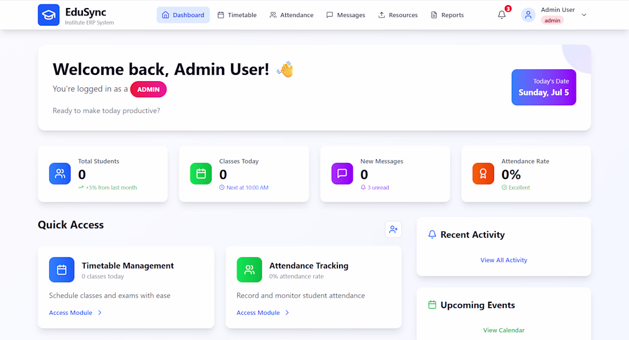Go to the Reports nav item
This screenshot has height=340, width=629.
tap(447, 15)
